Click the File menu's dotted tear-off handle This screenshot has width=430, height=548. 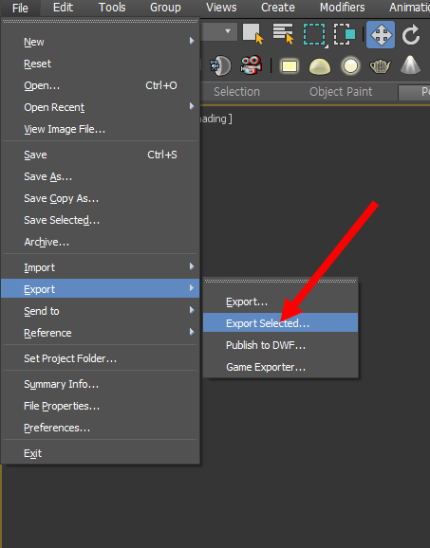click(100, 21)
